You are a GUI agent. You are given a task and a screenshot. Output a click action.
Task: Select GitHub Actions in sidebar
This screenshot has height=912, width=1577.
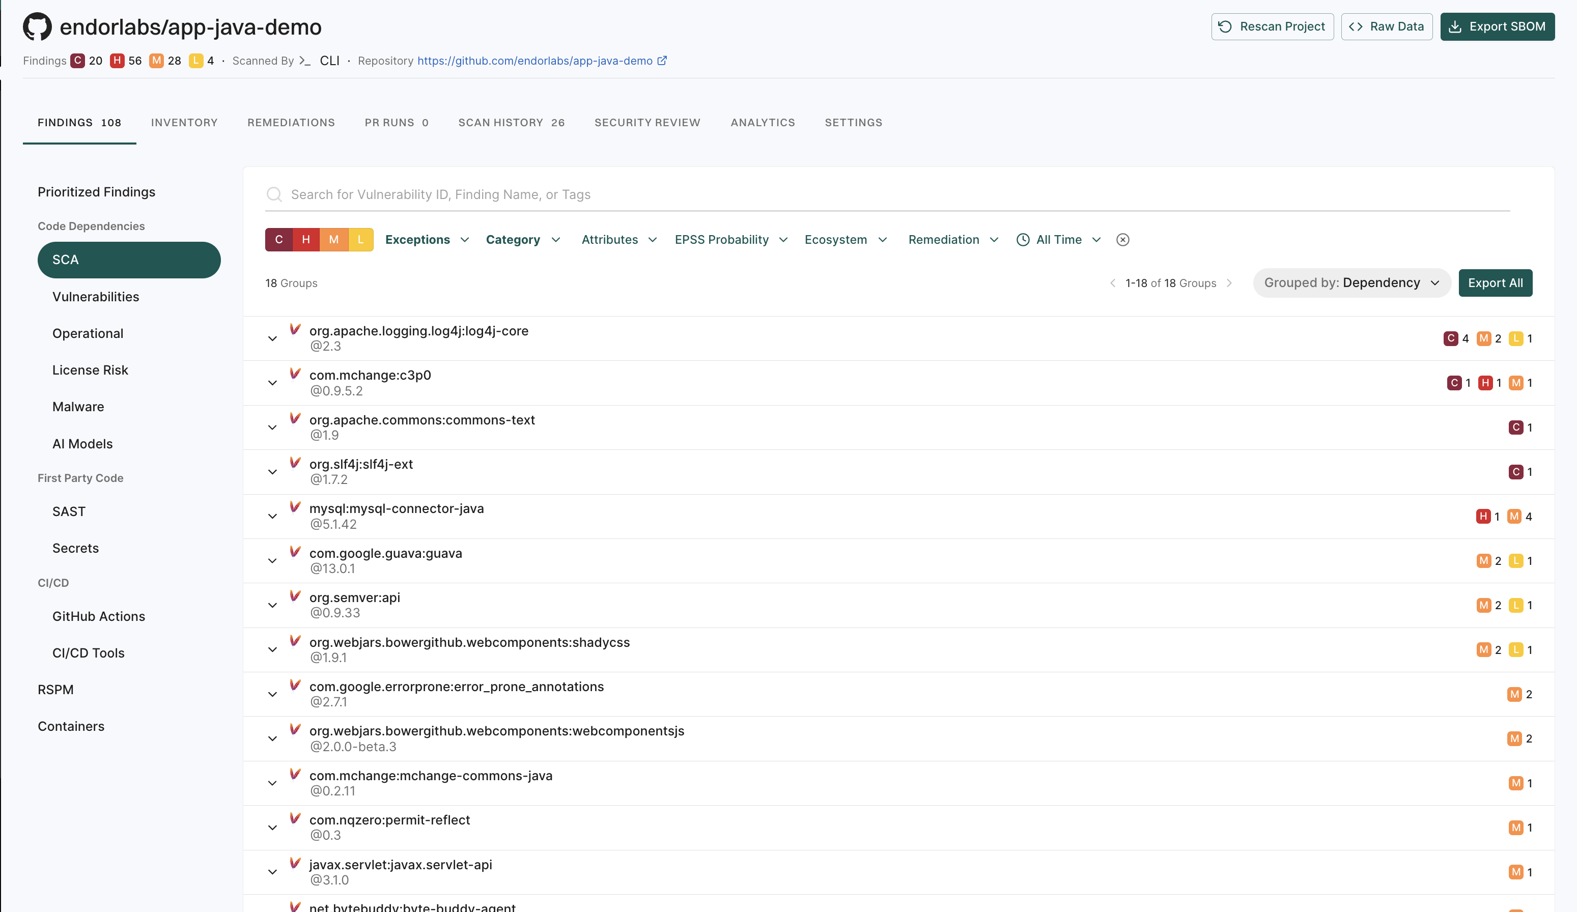pyautogui.click(x=99, y=616)
